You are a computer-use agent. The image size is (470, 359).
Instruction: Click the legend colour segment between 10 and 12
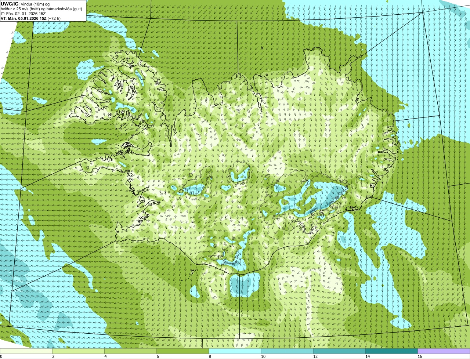click(287, 351)
